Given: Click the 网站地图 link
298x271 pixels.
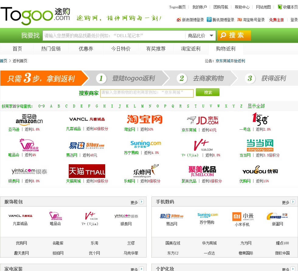Looking at the screenshot, I should coord(263,7).
